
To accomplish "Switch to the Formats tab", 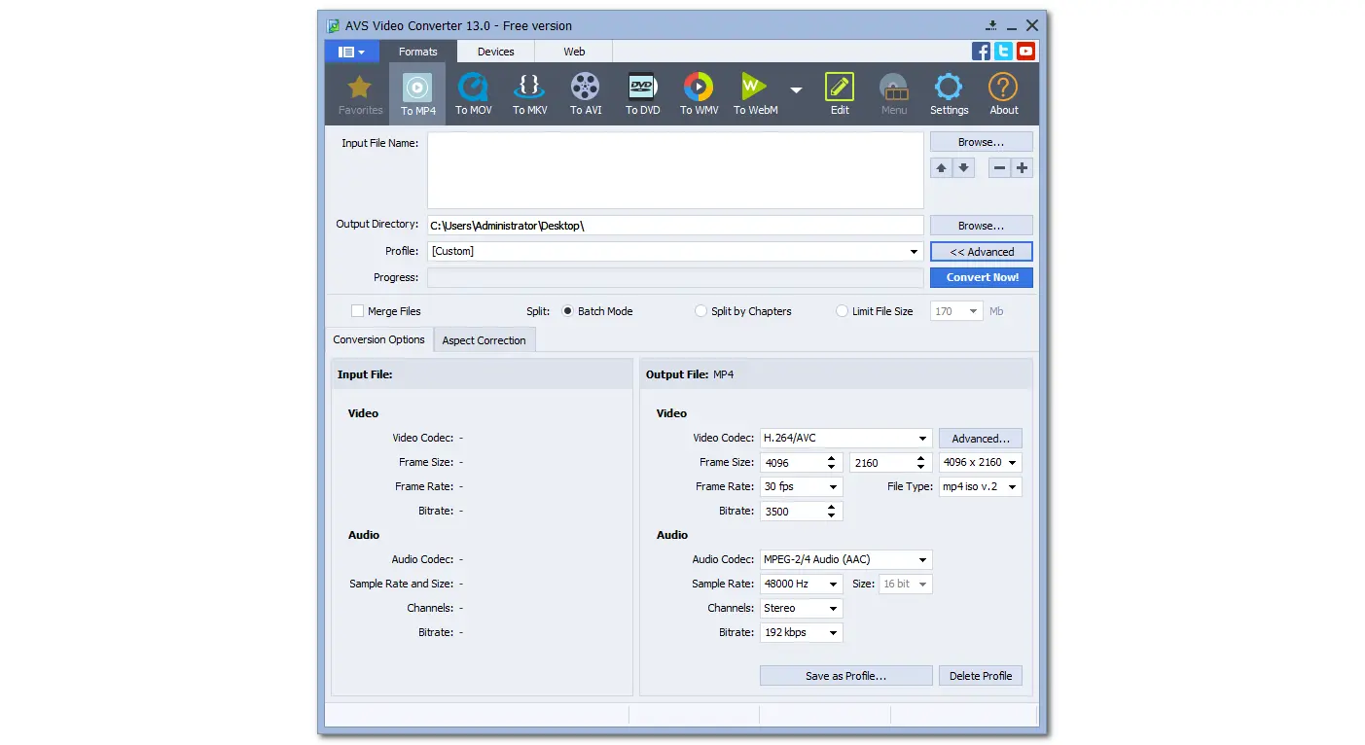I will coord(417,52).
